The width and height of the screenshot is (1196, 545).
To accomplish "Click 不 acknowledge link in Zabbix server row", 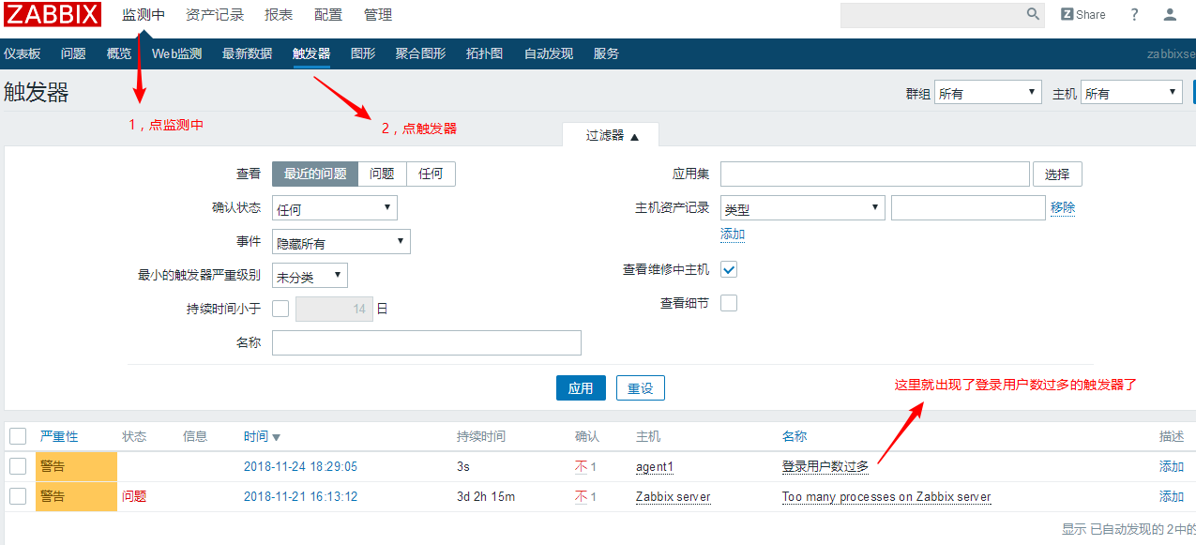I will (581, 497).
